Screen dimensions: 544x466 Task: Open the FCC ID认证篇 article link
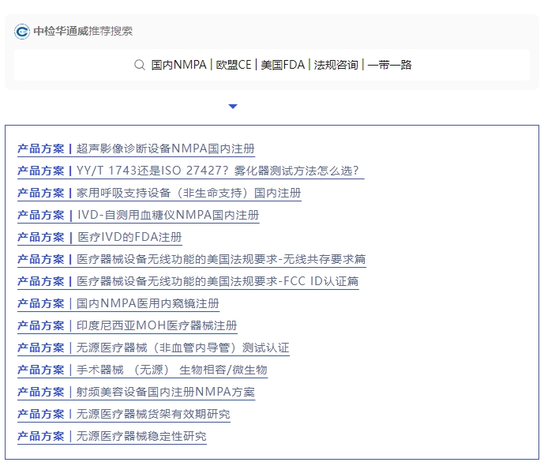[x=217, y=281]
